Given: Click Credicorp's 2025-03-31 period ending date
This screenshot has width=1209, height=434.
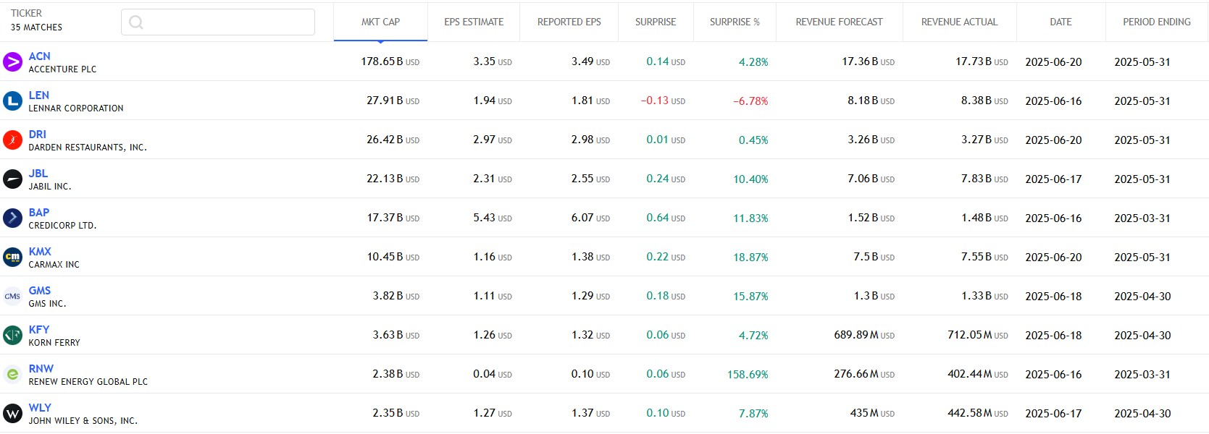Looking at the screenshot, I should [x=1142, y=218].
